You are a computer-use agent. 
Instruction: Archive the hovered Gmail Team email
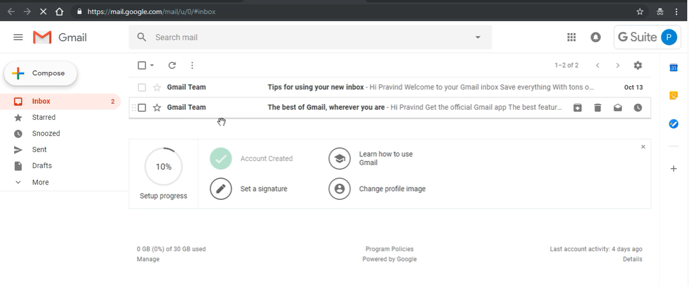pyautogui.click(x=578, y=108)
